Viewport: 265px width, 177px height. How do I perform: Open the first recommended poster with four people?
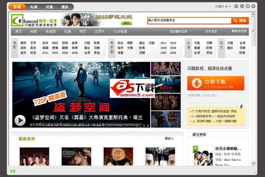(x=34, y=156)
